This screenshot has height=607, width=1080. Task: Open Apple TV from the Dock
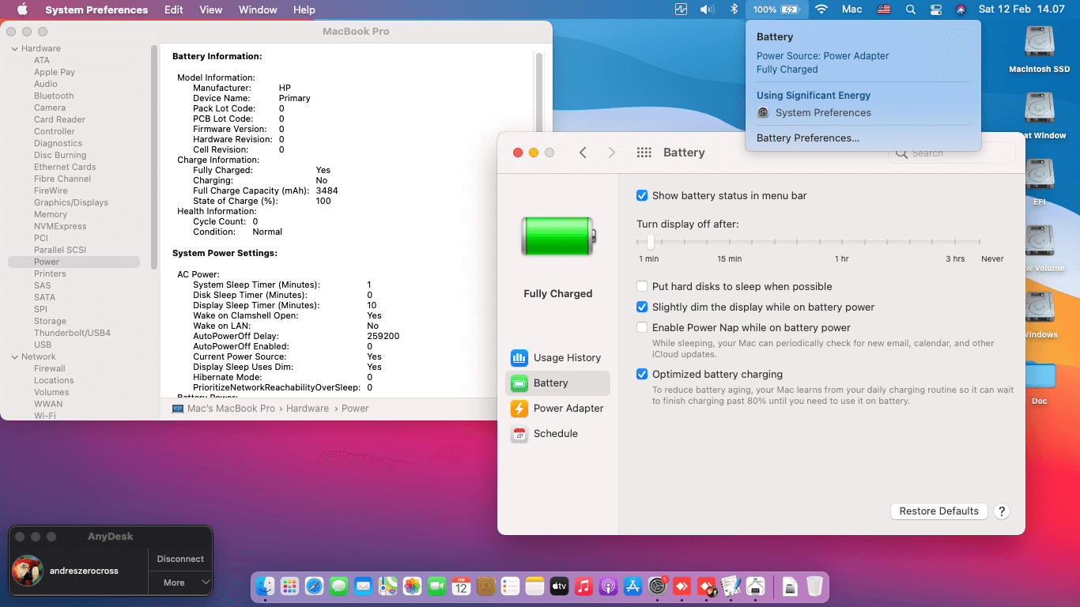coord(559,586)
